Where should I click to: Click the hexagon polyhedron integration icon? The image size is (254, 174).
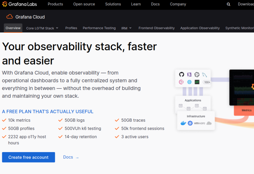pos(197,74)
